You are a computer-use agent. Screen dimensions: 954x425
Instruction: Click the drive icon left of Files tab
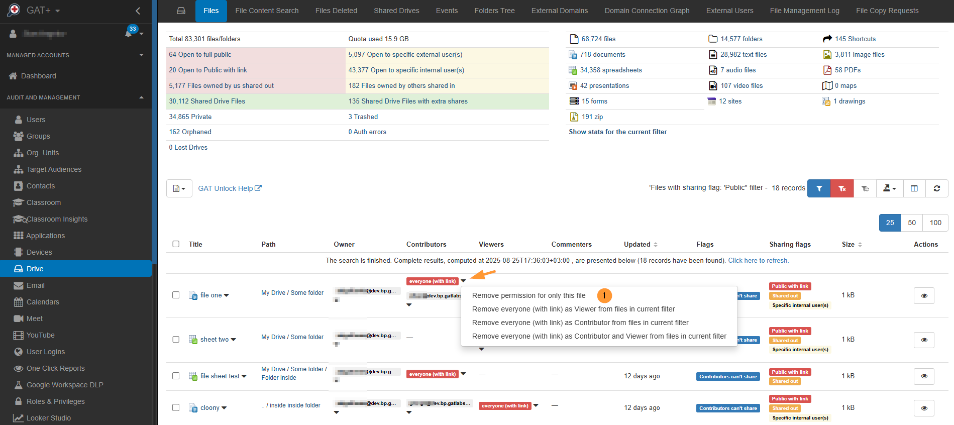(181, 11)
